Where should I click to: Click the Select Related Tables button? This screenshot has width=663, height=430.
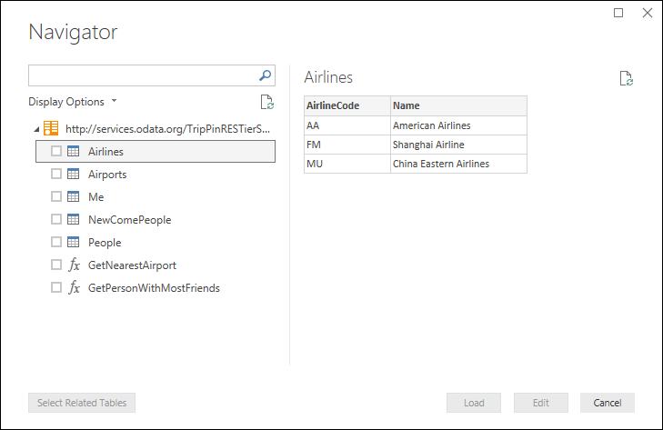82,403
